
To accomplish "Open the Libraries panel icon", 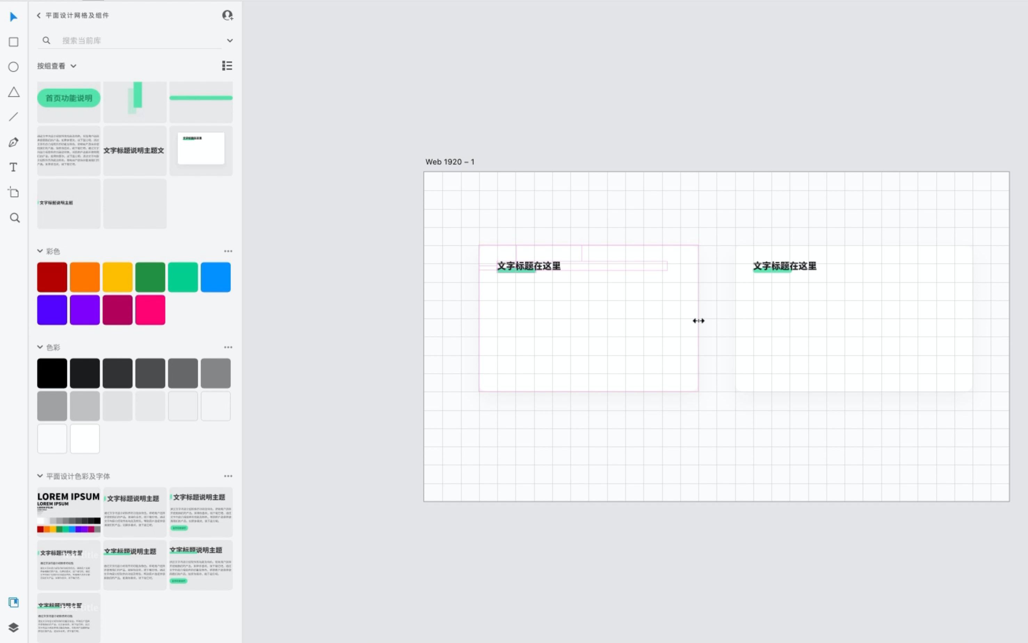I will 14,602.
